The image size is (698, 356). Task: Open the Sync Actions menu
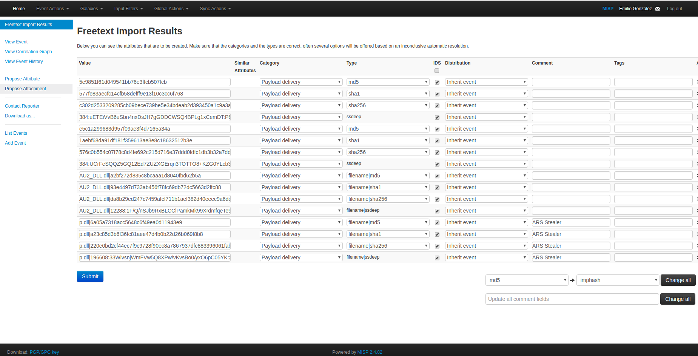pos(215,9)
